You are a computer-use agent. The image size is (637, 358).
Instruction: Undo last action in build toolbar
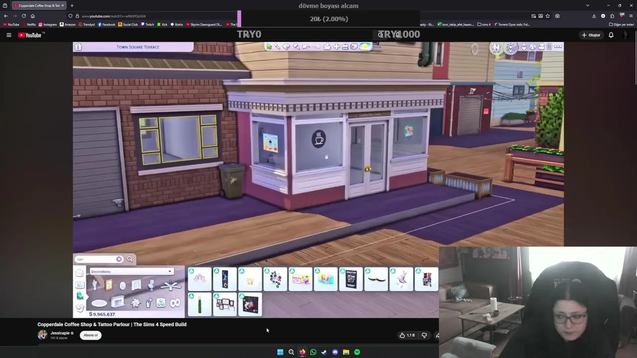tap(307, 47)
